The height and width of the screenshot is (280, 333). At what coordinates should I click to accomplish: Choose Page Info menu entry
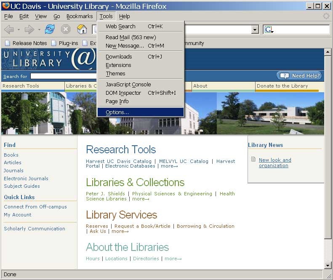[x=141, y=101]
